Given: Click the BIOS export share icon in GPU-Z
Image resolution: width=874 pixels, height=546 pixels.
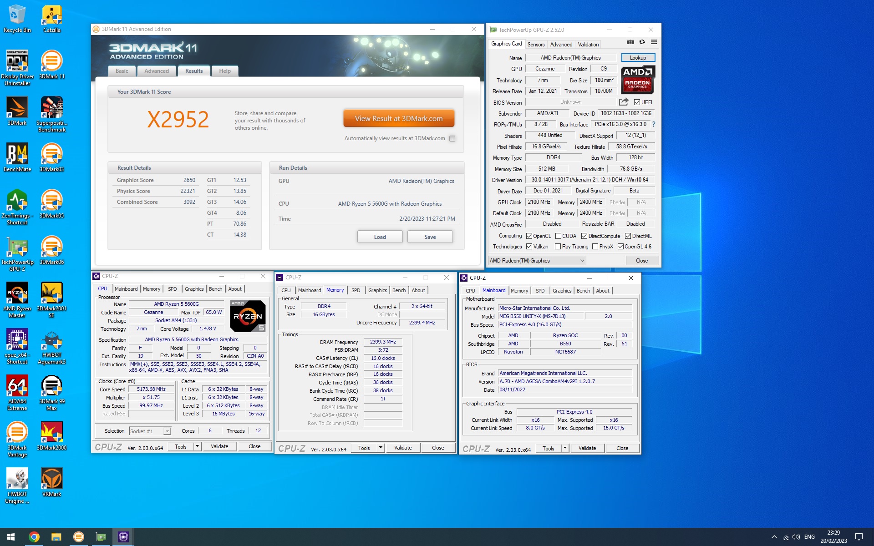Looking at the screenshot, I should click(x=624, y=102).
